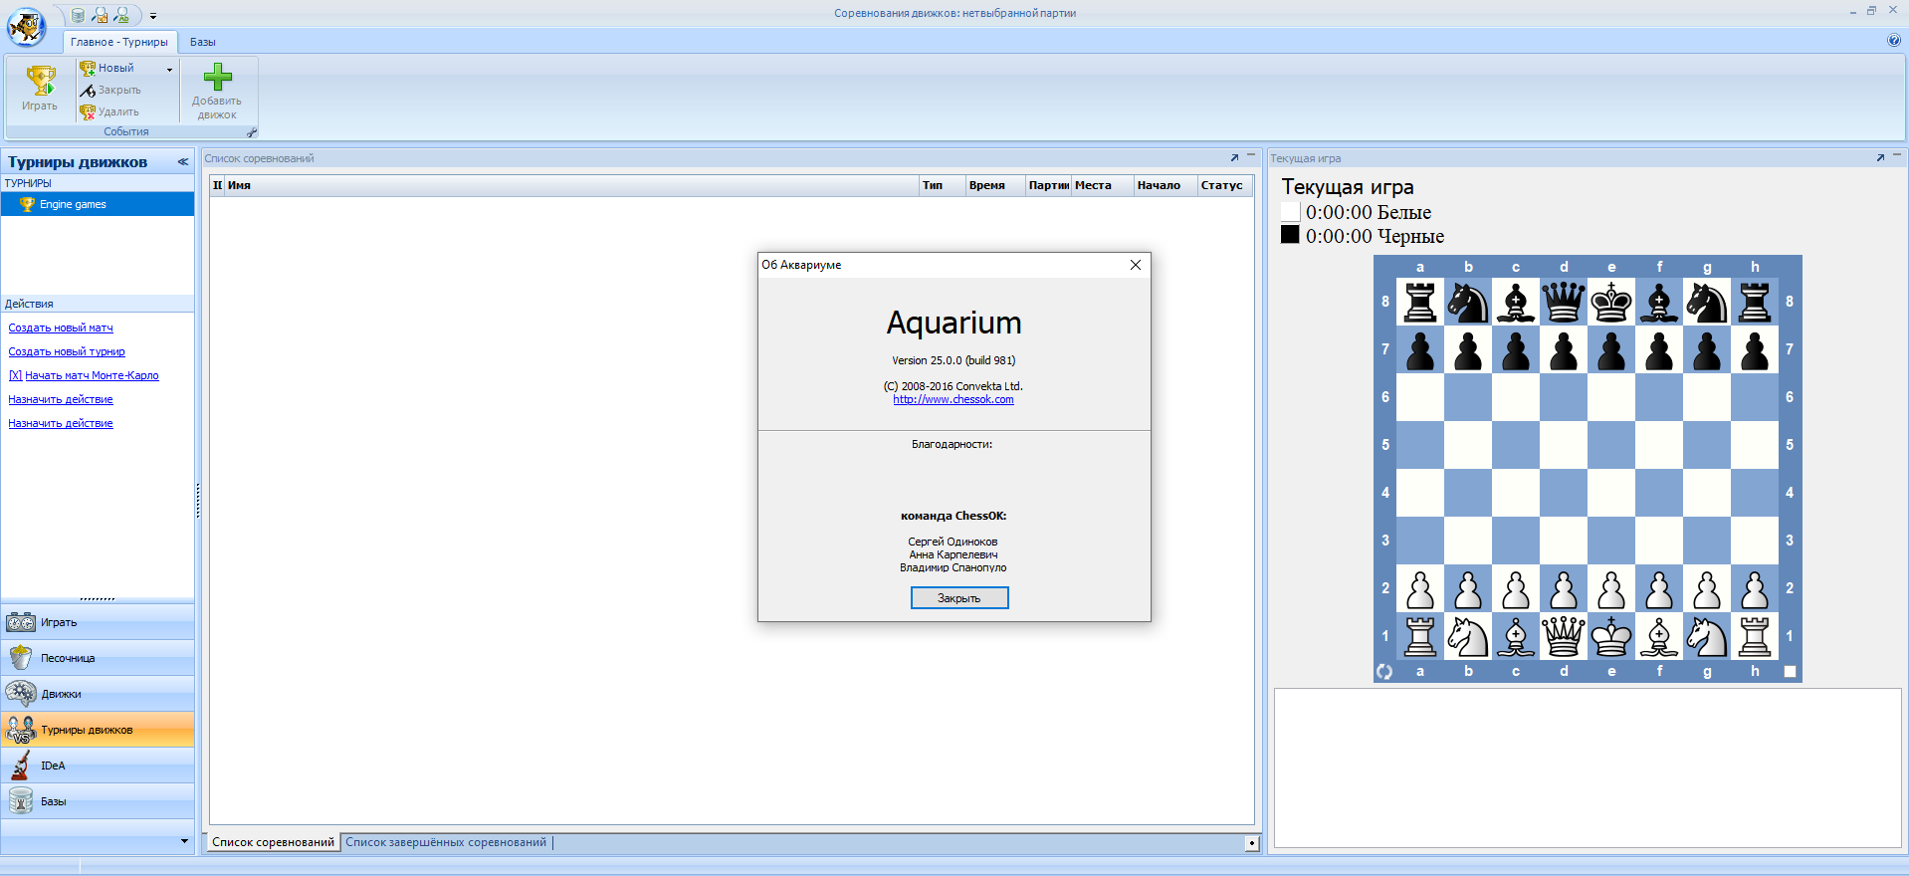This screenshot has width=1909, height=876.
Task: Click the second Назначить действие link
Action: pos(61,423)
